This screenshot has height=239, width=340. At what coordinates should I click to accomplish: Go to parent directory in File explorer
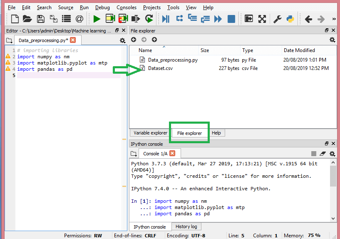154,40
